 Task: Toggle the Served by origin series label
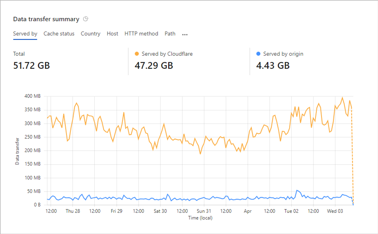283,54
